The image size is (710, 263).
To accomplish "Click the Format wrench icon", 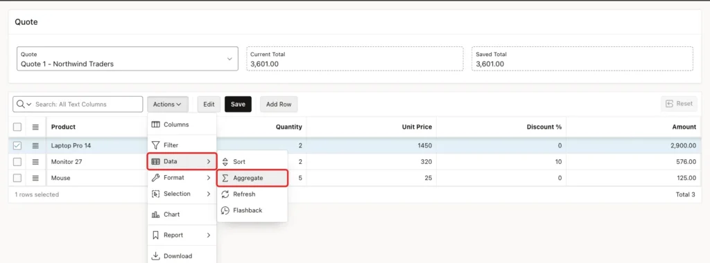I will (156, 178).
